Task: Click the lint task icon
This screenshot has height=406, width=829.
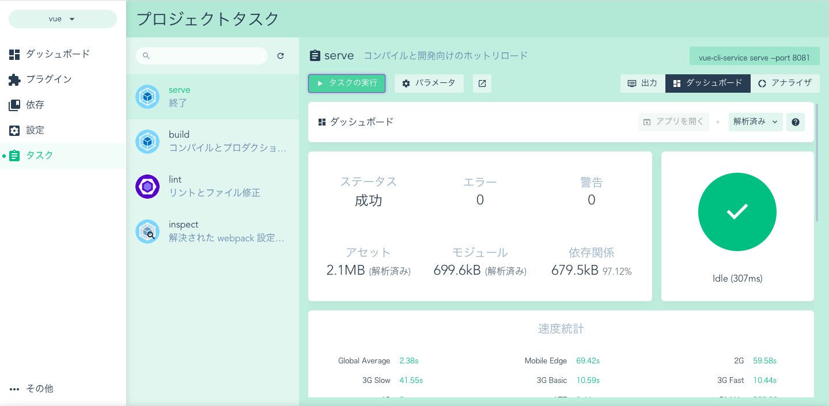Action: point(147,186)
